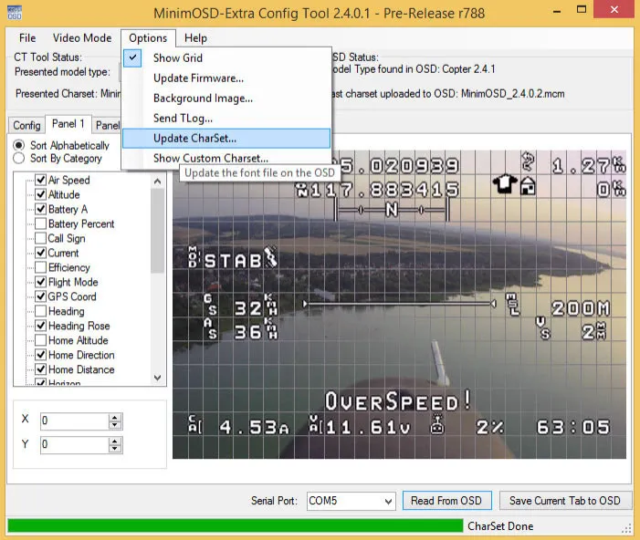Image resolution: width=640 pixels, height=540 pixels.
Task: Click the satellite icon beside STAB
Action: pyautogui.click(x=270, y=257)
